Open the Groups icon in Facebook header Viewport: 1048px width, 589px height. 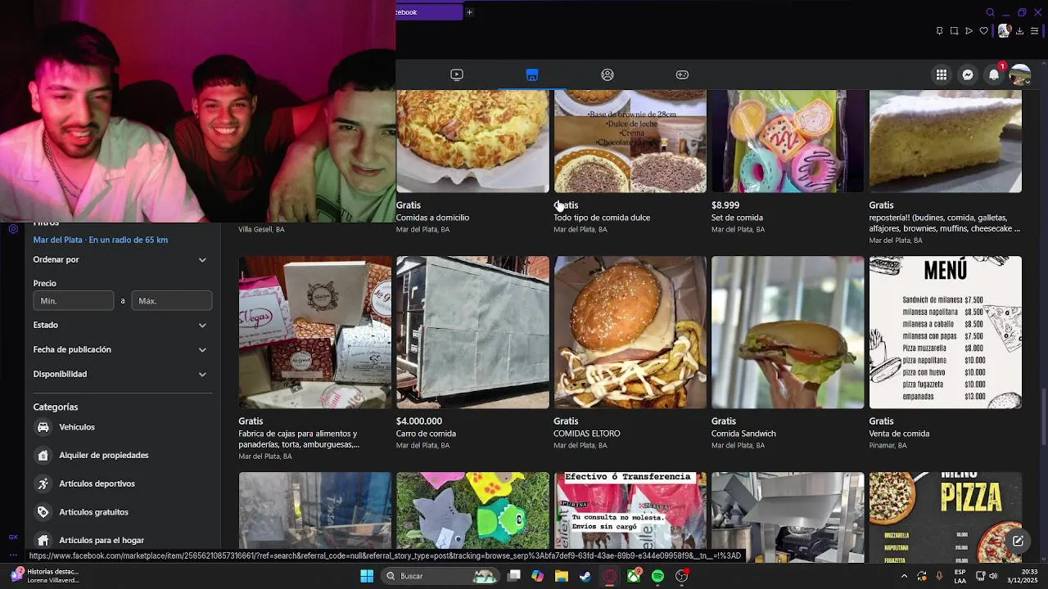[x=608, y=74]
